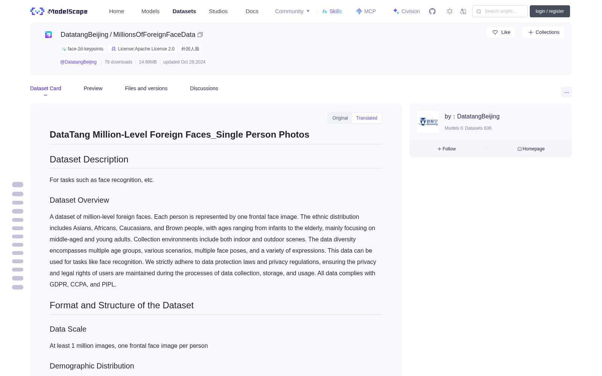Open the @DatatangBeijing profile link
Screen dimensions: 602x376
(78, 62)
